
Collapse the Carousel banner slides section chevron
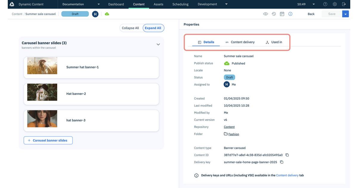click(x=158, y=44)
